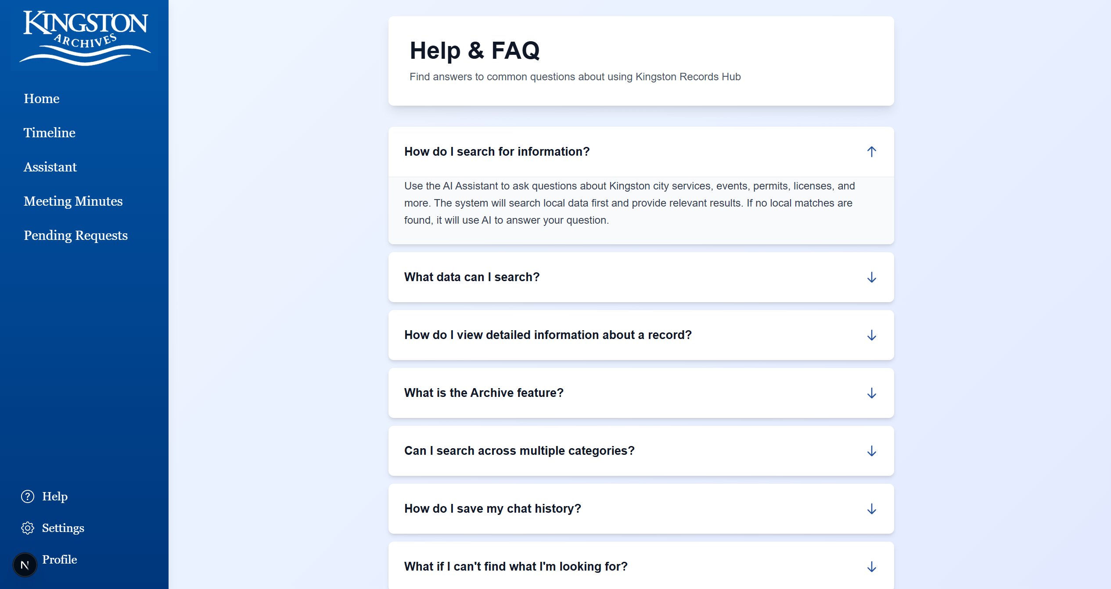Click the Kingston Archives logo
The width and height of the screenshot is (1111, 589).
[x=85, y=38]
